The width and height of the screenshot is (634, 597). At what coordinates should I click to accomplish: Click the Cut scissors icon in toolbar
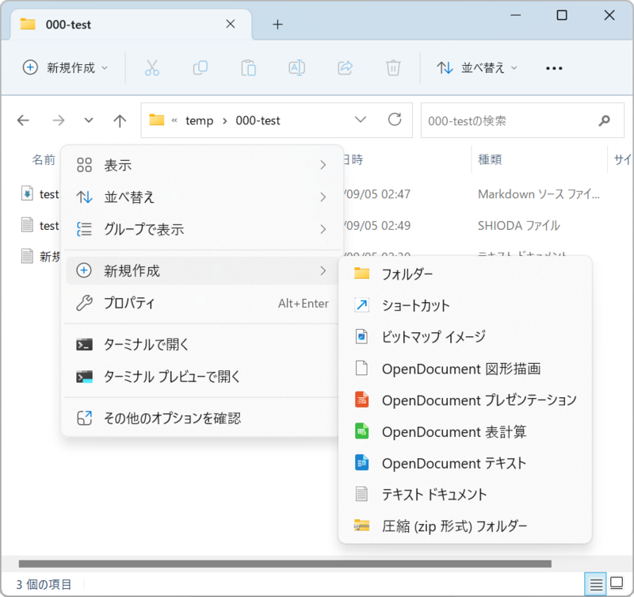pos(152,68)
